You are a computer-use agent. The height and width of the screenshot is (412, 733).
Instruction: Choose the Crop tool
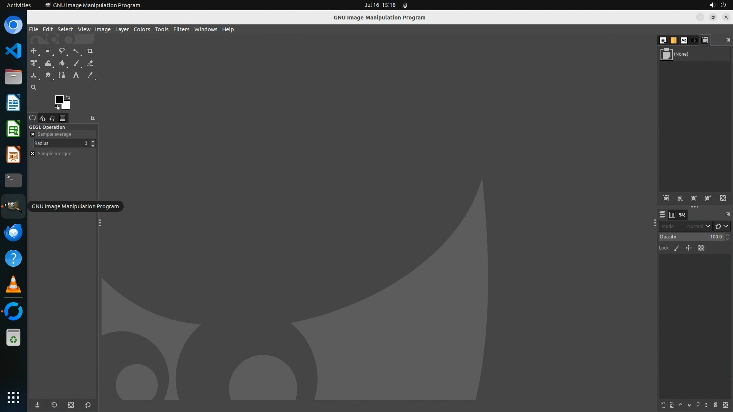click(x=90, y=51)
